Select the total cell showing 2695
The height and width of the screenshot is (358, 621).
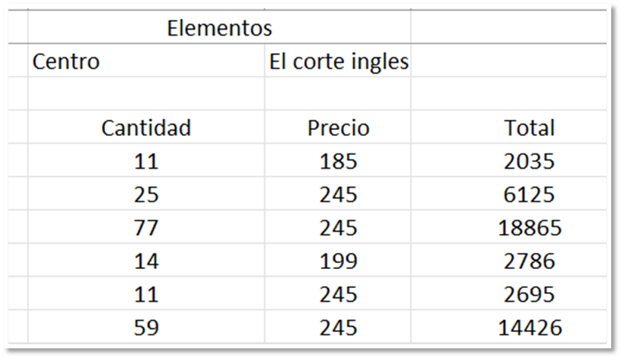[509, 293]
